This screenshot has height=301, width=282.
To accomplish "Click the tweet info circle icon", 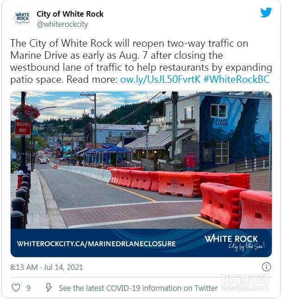I will (266, 267).
